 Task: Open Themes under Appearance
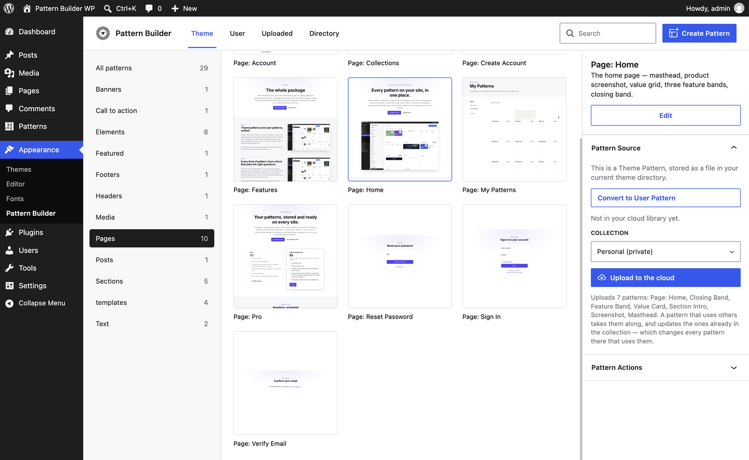[19, 169]
